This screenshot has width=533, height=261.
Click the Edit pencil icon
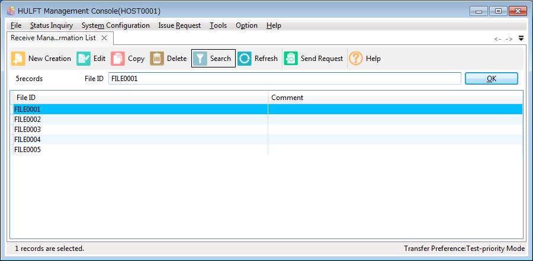click(x=84, y=59)
